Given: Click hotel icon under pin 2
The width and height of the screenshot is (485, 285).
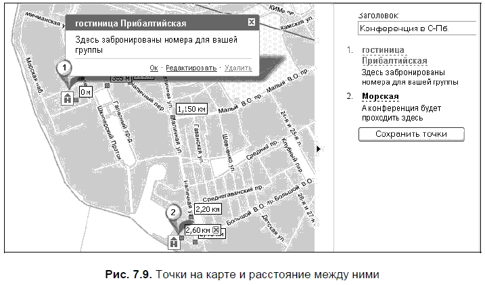Looking at the screenshot, I should (174, 242).
